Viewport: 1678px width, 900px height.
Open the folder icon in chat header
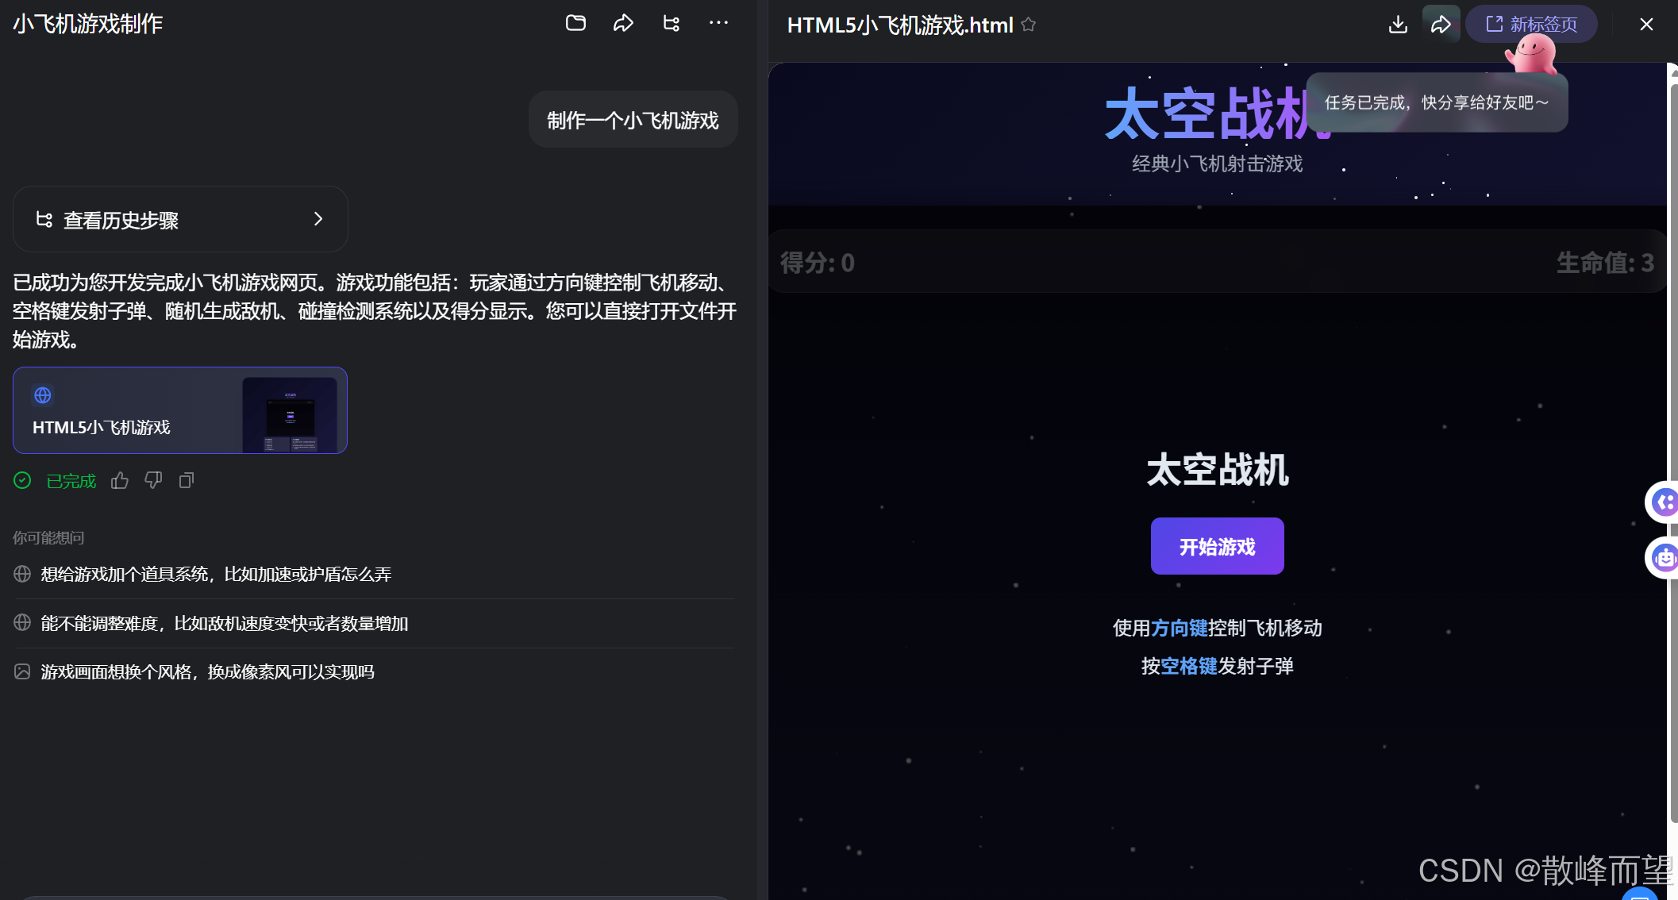(575, 23)
